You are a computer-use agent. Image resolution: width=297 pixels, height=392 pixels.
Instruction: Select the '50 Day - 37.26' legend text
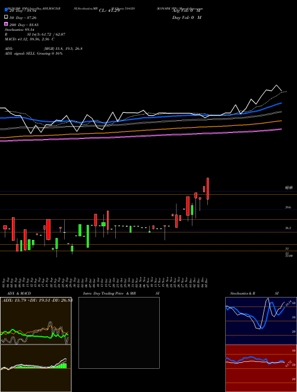23,18
